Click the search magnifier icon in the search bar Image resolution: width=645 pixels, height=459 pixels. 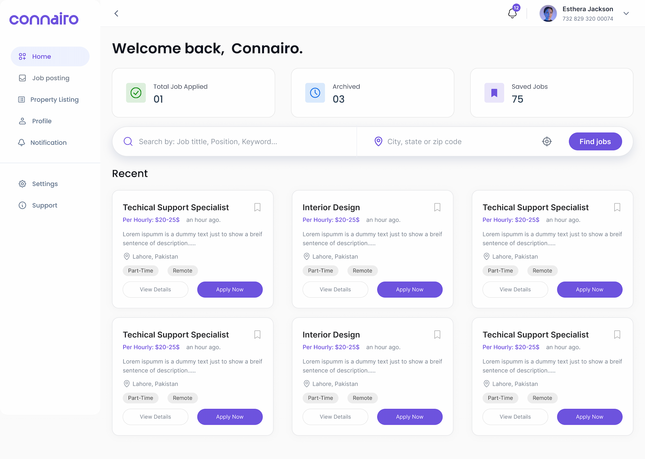click(x=128, y=141)
